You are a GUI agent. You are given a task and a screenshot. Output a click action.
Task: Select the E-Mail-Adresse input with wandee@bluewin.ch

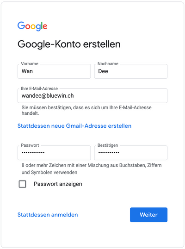92,96
